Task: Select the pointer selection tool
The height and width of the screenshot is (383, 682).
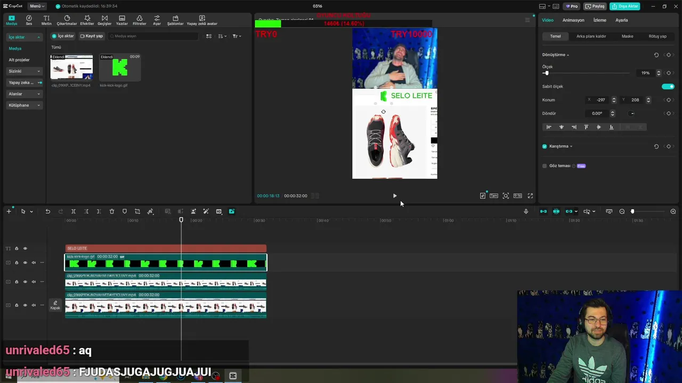Action: point(23,212)
